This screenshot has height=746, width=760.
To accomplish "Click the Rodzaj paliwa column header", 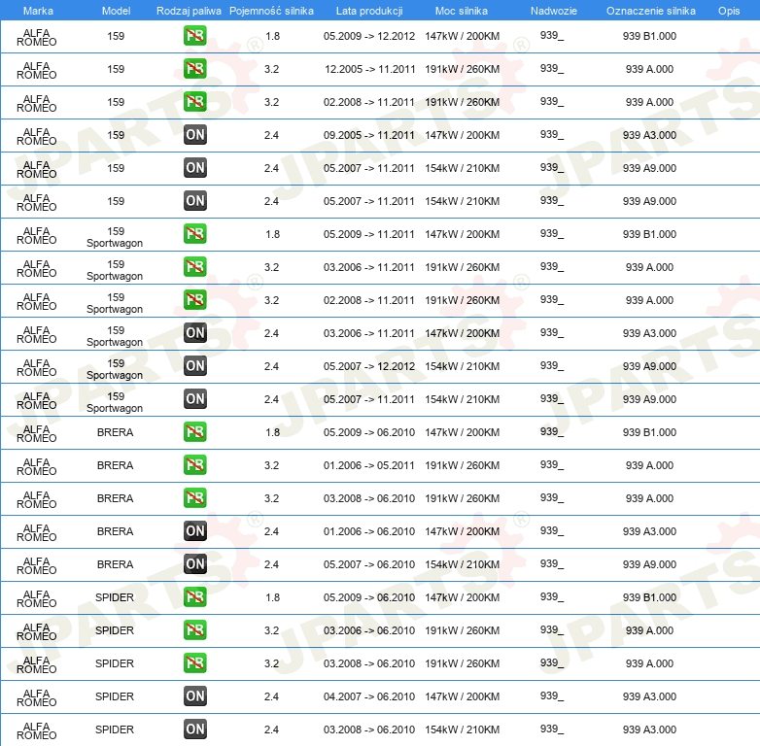I will [189, 11].
